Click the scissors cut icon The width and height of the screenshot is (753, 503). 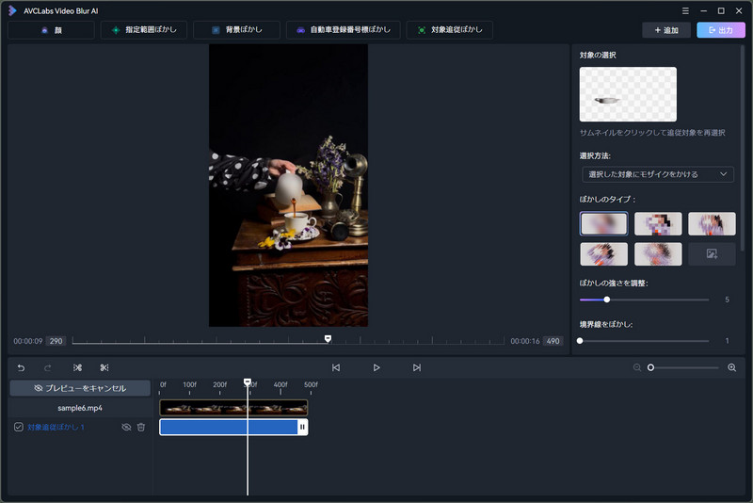[104, 367]
